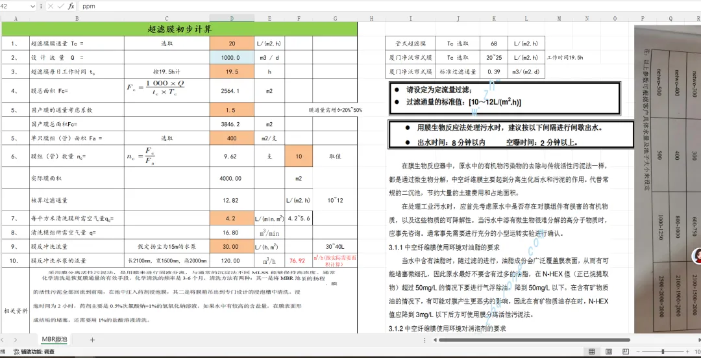
Task: Click the embedded photo table image
Action: pos(667,179)
